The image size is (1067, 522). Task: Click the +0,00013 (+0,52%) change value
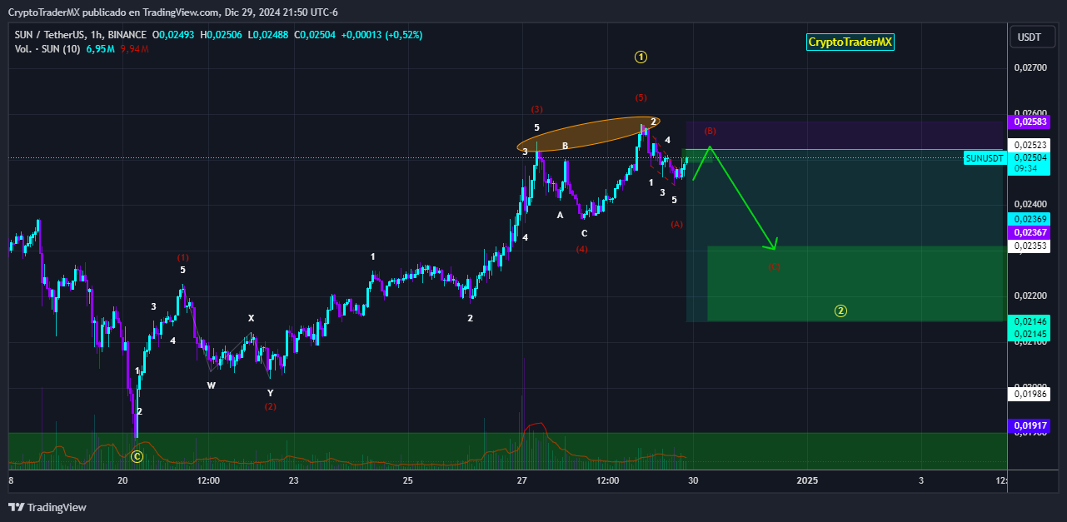click(382, 35)
